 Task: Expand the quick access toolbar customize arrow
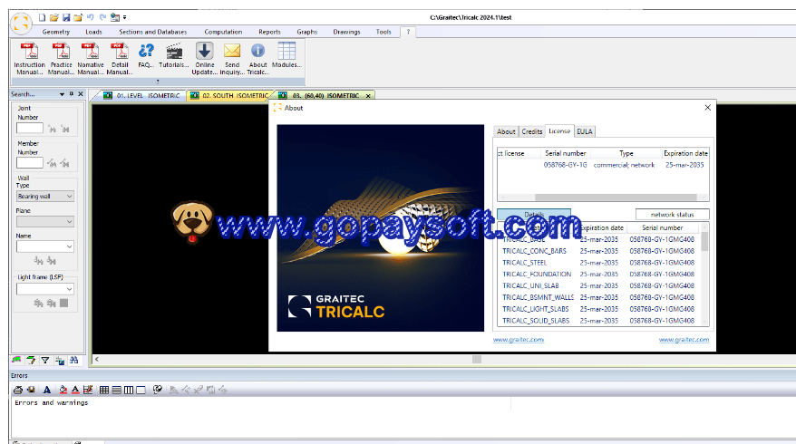click(x=125, y=17)
